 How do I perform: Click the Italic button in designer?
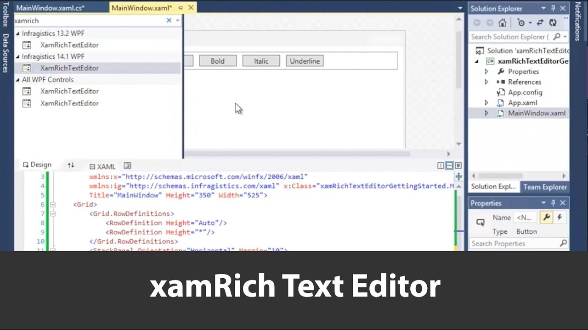261,61
